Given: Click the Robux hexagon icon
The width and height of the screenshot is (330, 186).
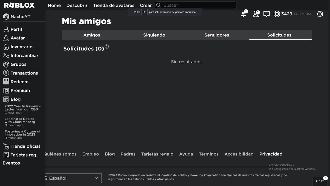Looking at the screenshot, I should [277, 14].
